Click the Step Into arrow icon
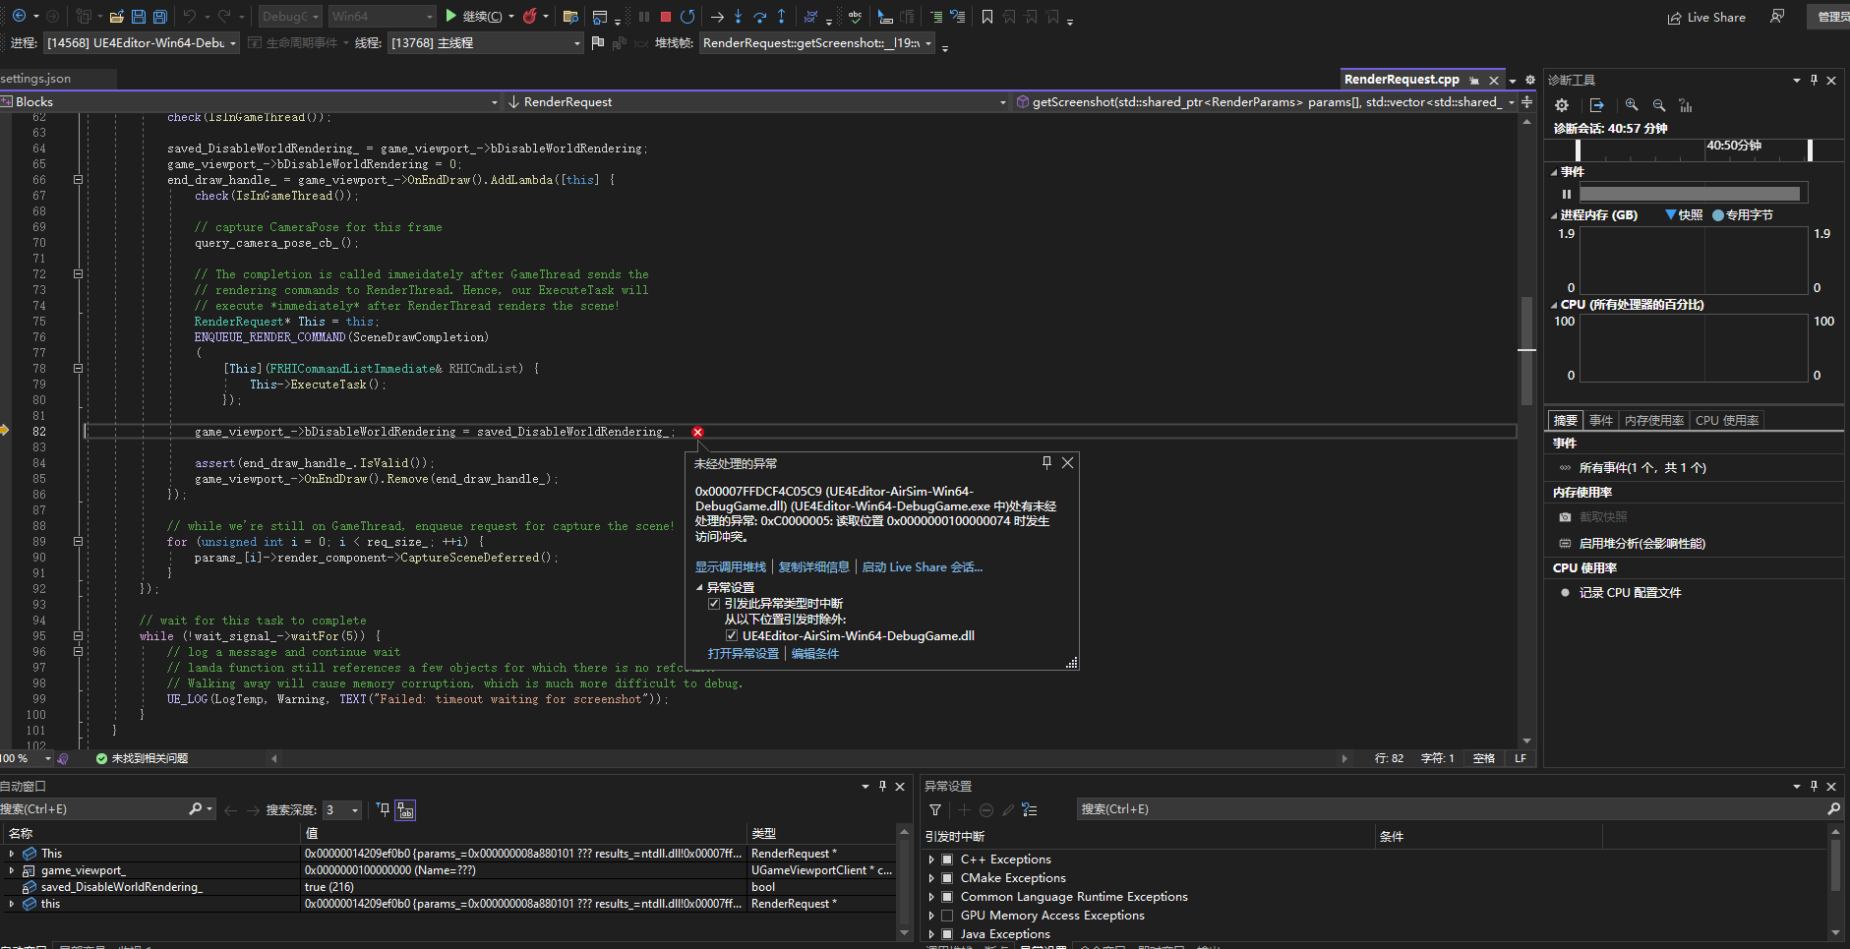The height and width of the screenshot is (949, 1850). click(x=738, y=17)
